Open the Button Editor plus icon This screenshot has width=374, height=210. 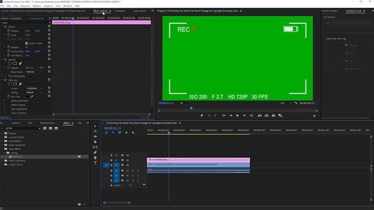click(x=314, y=116)
